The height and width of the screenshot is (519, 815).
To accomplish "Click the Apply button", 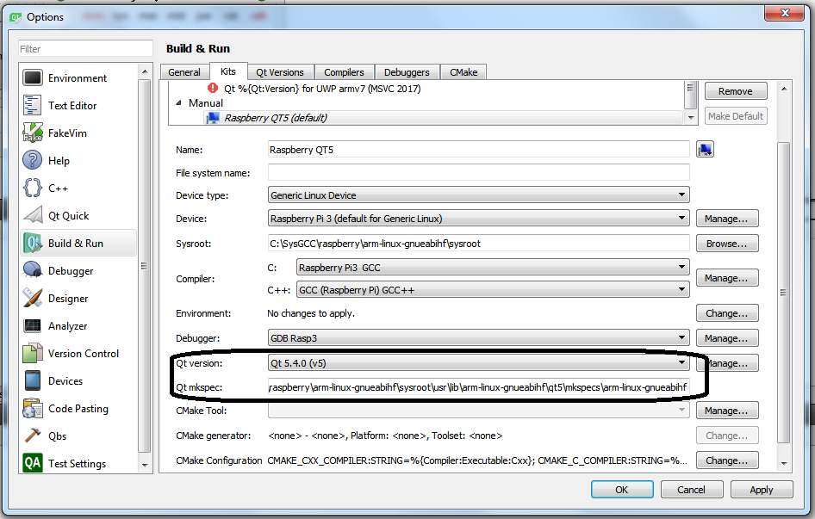I will pyautogui.click(x=762, y=490).
